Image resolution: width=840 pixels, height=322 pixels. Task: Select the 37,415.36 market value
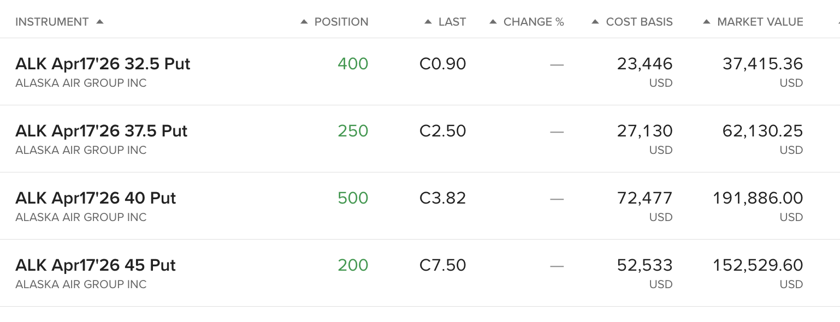[762, 64]
